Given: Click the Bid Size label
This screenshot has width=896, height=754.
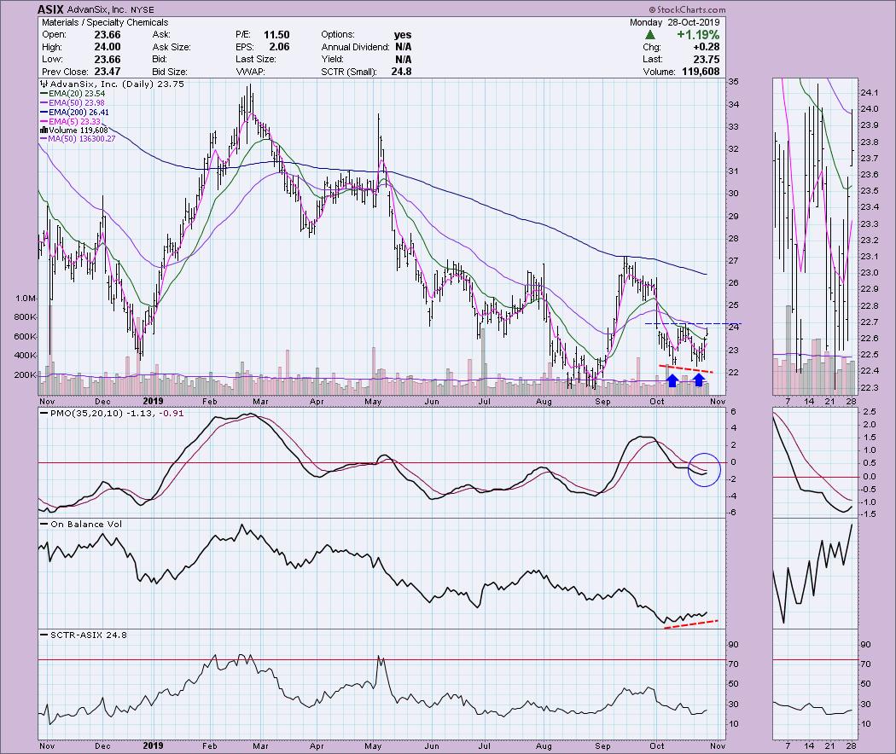Looking at the screenshot, I should point(171,72).
